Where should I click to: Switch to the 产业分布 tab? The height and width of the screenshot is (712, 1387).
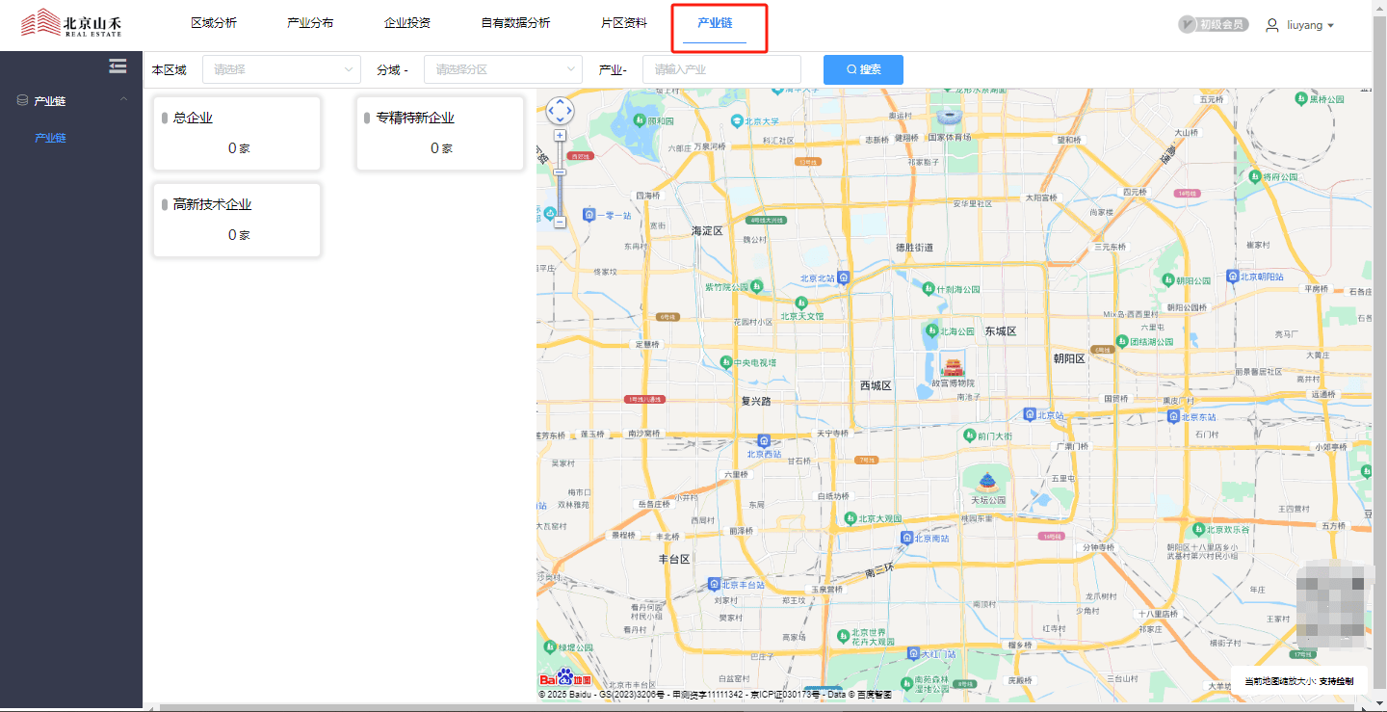point(310,23)
